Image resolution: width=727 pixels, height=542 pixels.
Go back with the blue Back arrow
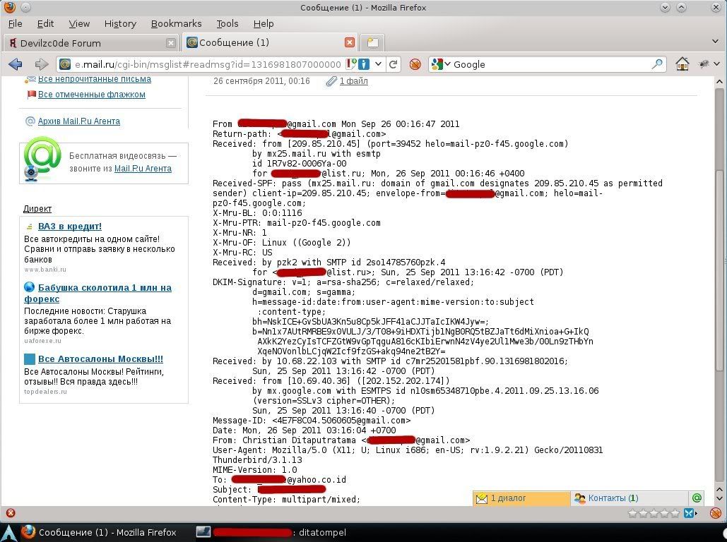coord(16,64)
